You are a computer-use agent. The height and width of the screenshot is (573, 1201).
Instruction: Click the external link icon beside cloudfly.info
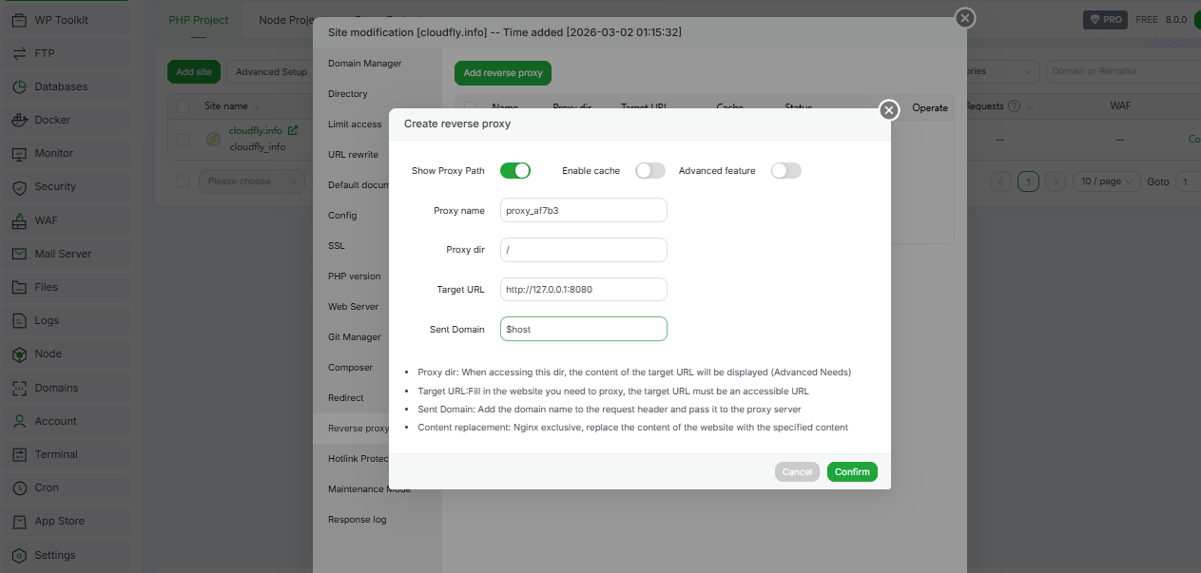point(293,130)
